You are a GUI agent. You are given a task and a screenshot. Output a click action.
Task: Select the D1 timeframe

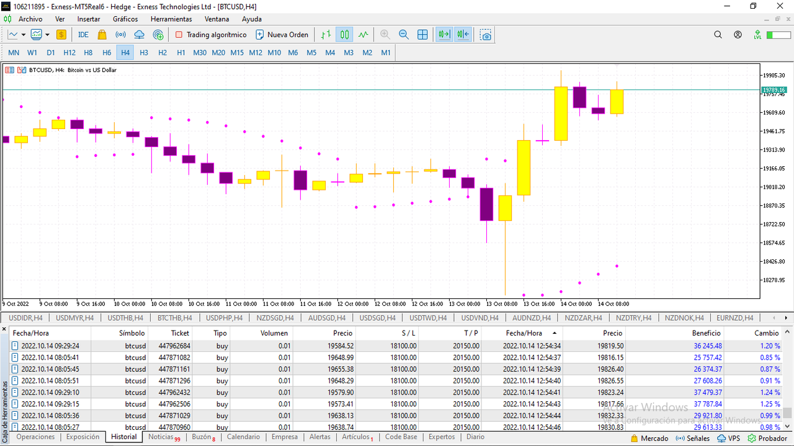pos(51,53)
